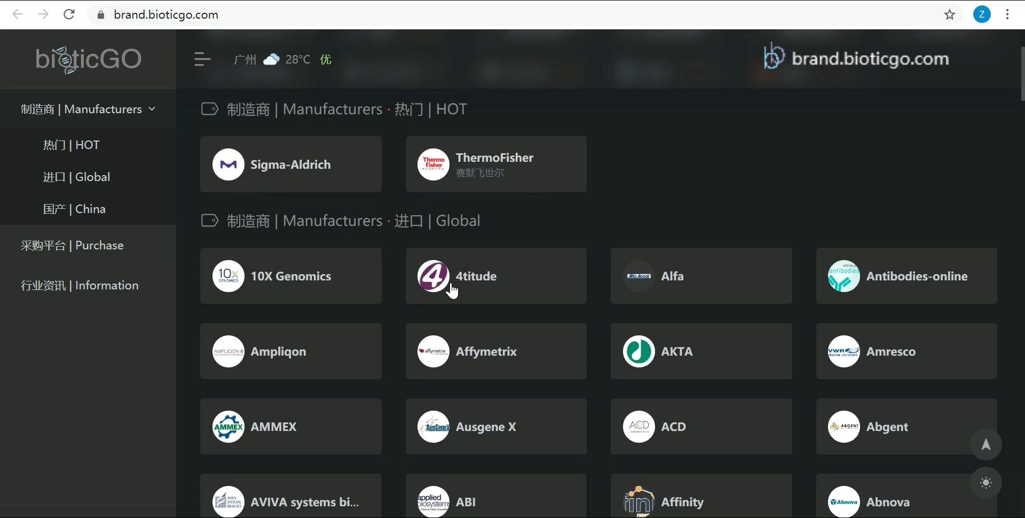Click the back-to-top arrow button
The height and width of the screenshot is (518, 1025).
coord(986,444)
